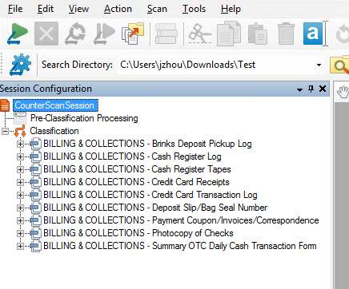
Task: Open the File menu
Action: [15, 9]
